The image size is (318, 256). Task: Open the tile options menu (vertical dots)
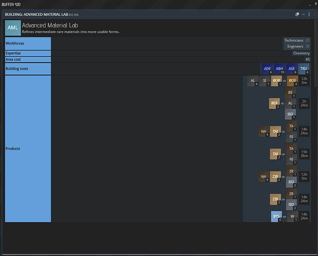(x=314, y=14)
